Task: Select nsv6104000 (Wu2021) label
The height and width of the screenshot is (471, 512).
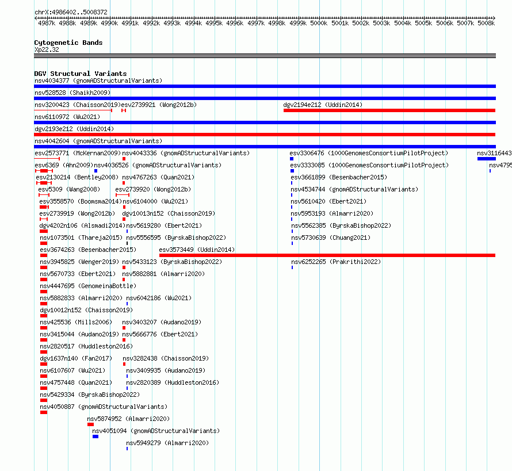Action: [155, 201]
